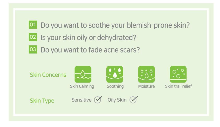Click the green 02 number badge
This screenshot has width=220, height=127.
pos(33,37)
